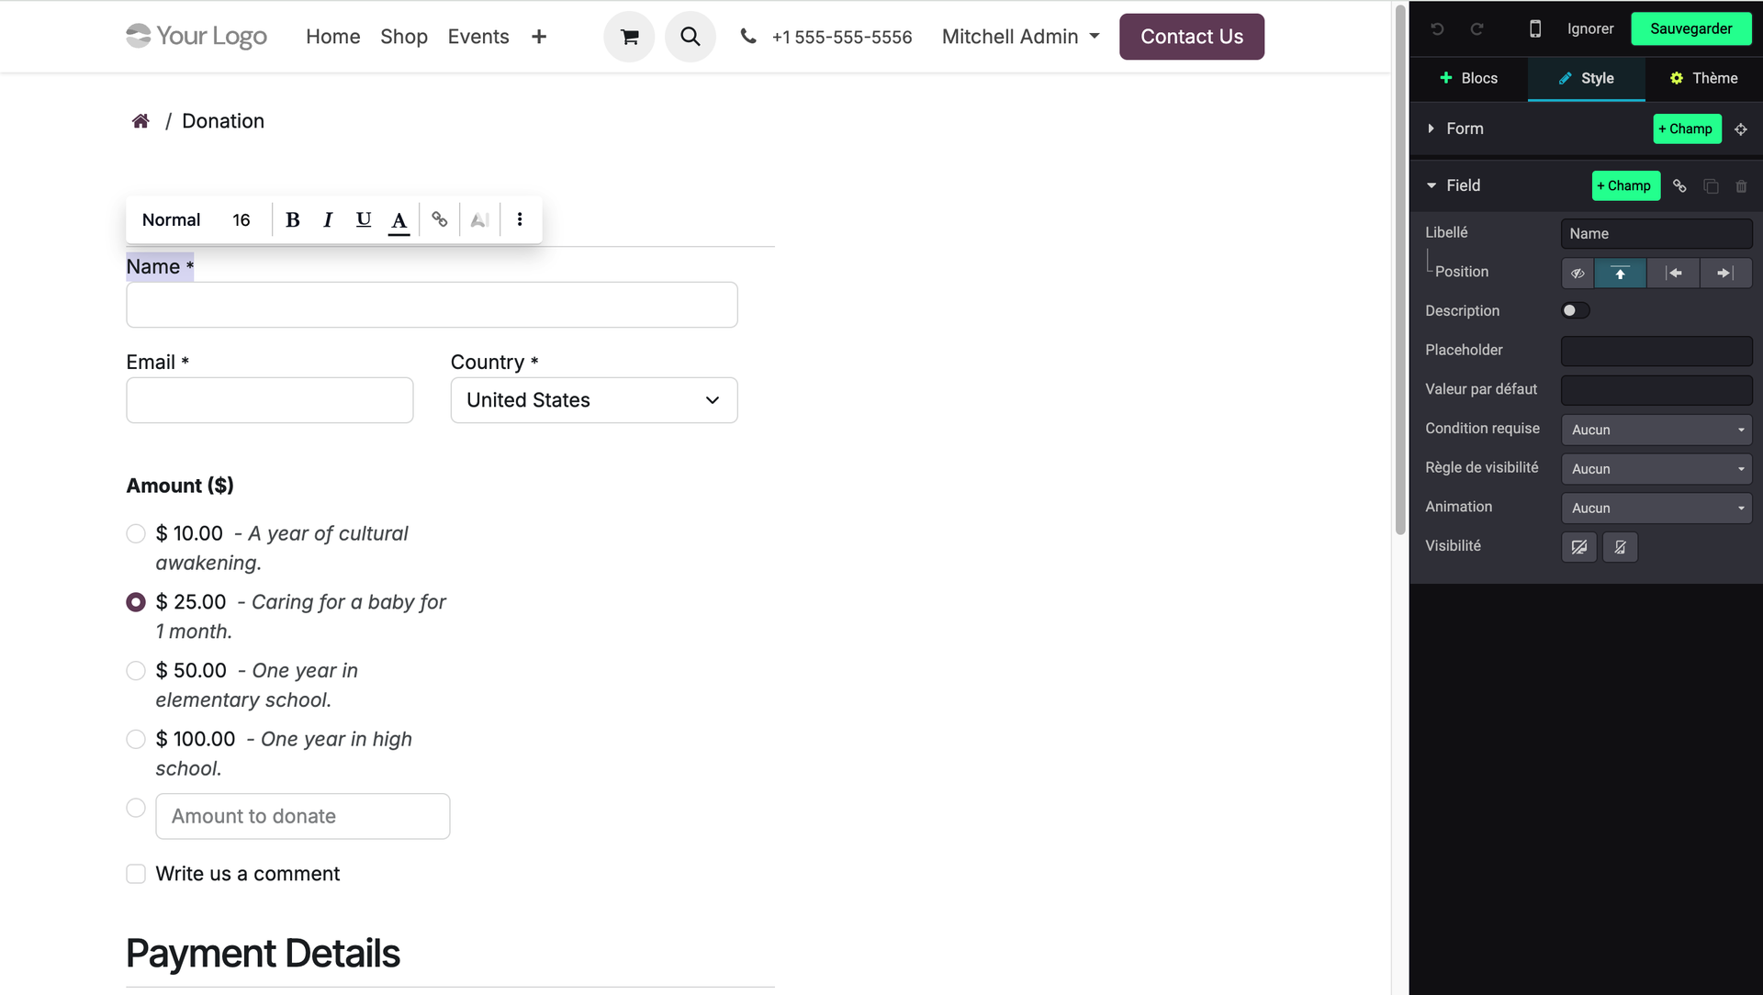The width and height of the screenshot is (1763, 995).
Task: Enable the Description toggle switch
Action: coord(1575,310)
